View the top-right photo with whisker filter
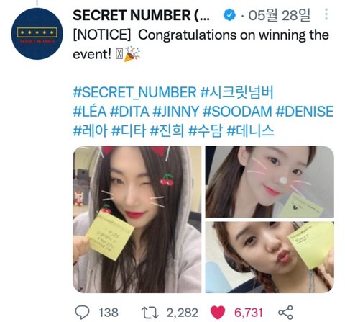 (x=270, y=182)
